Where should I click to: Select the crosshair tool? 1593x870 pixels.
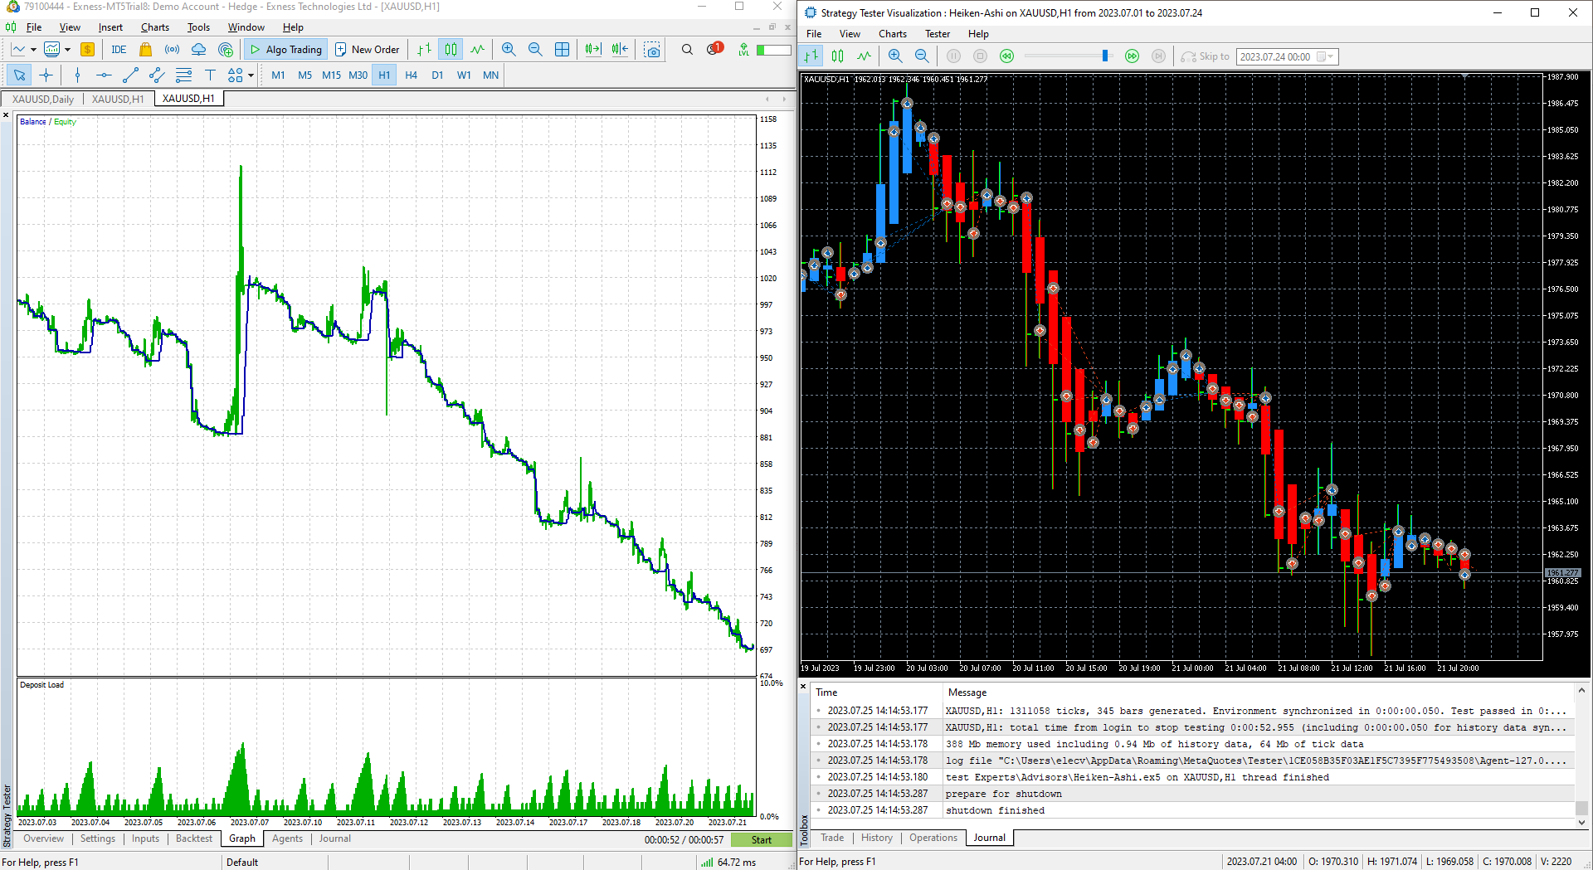tap(46, 75)
